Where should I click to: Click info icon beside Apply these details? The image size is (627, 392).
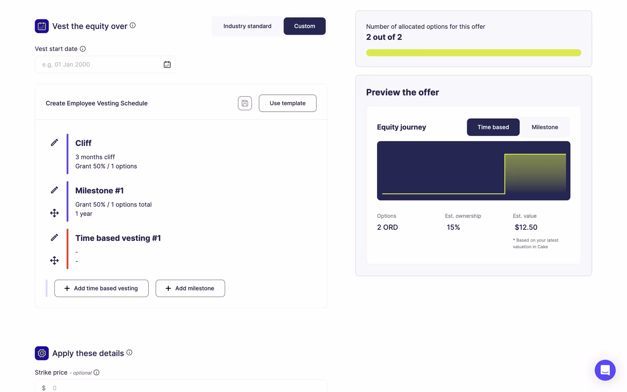pyautogui.click(x=129, y=352)
